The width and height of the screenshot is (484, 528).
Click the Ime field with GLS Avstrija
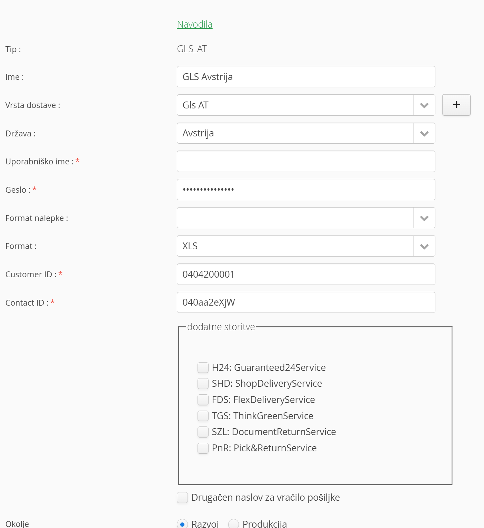click(x=306, y=77)
